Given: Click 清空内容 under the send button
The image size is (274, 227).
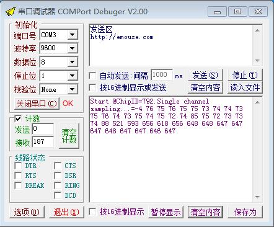Looking at the screenshot, I should coord(205,87).
